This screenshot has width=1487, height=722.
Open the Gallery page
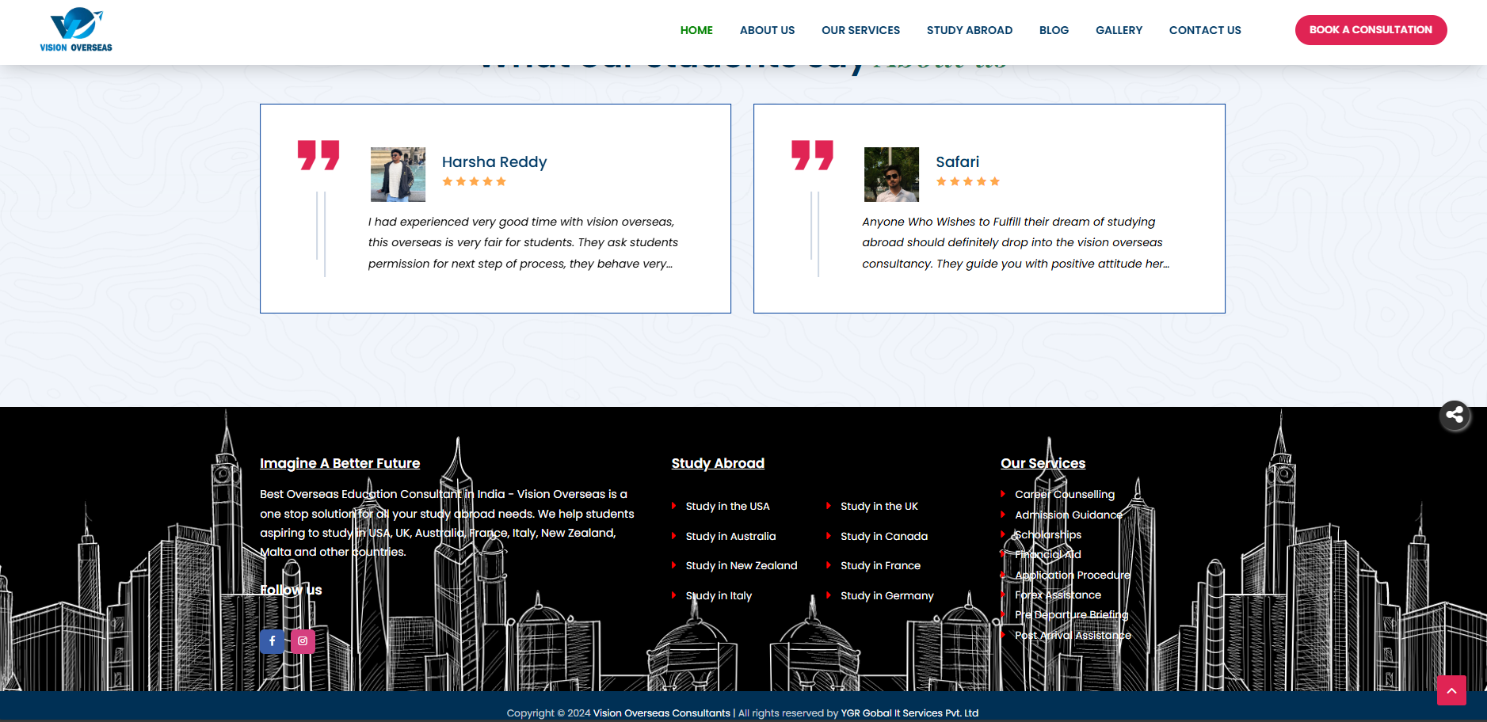click(1119, 30)
